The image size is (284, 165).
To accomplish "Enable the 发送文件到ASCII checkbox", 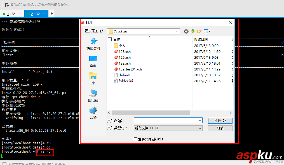I will tap(135, 139).
